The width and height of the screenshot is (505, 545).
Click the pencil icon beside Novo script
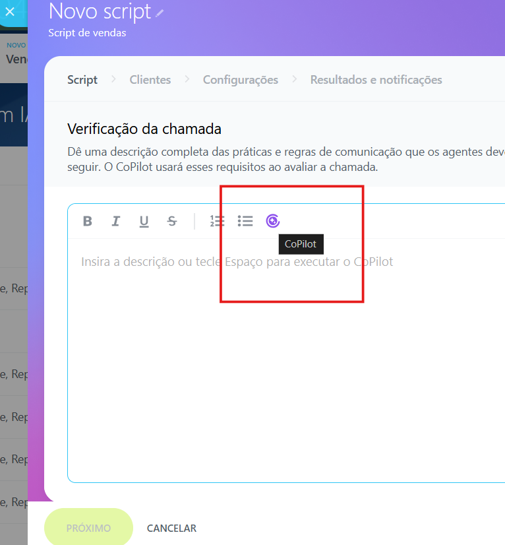click(x=160, y=13)
